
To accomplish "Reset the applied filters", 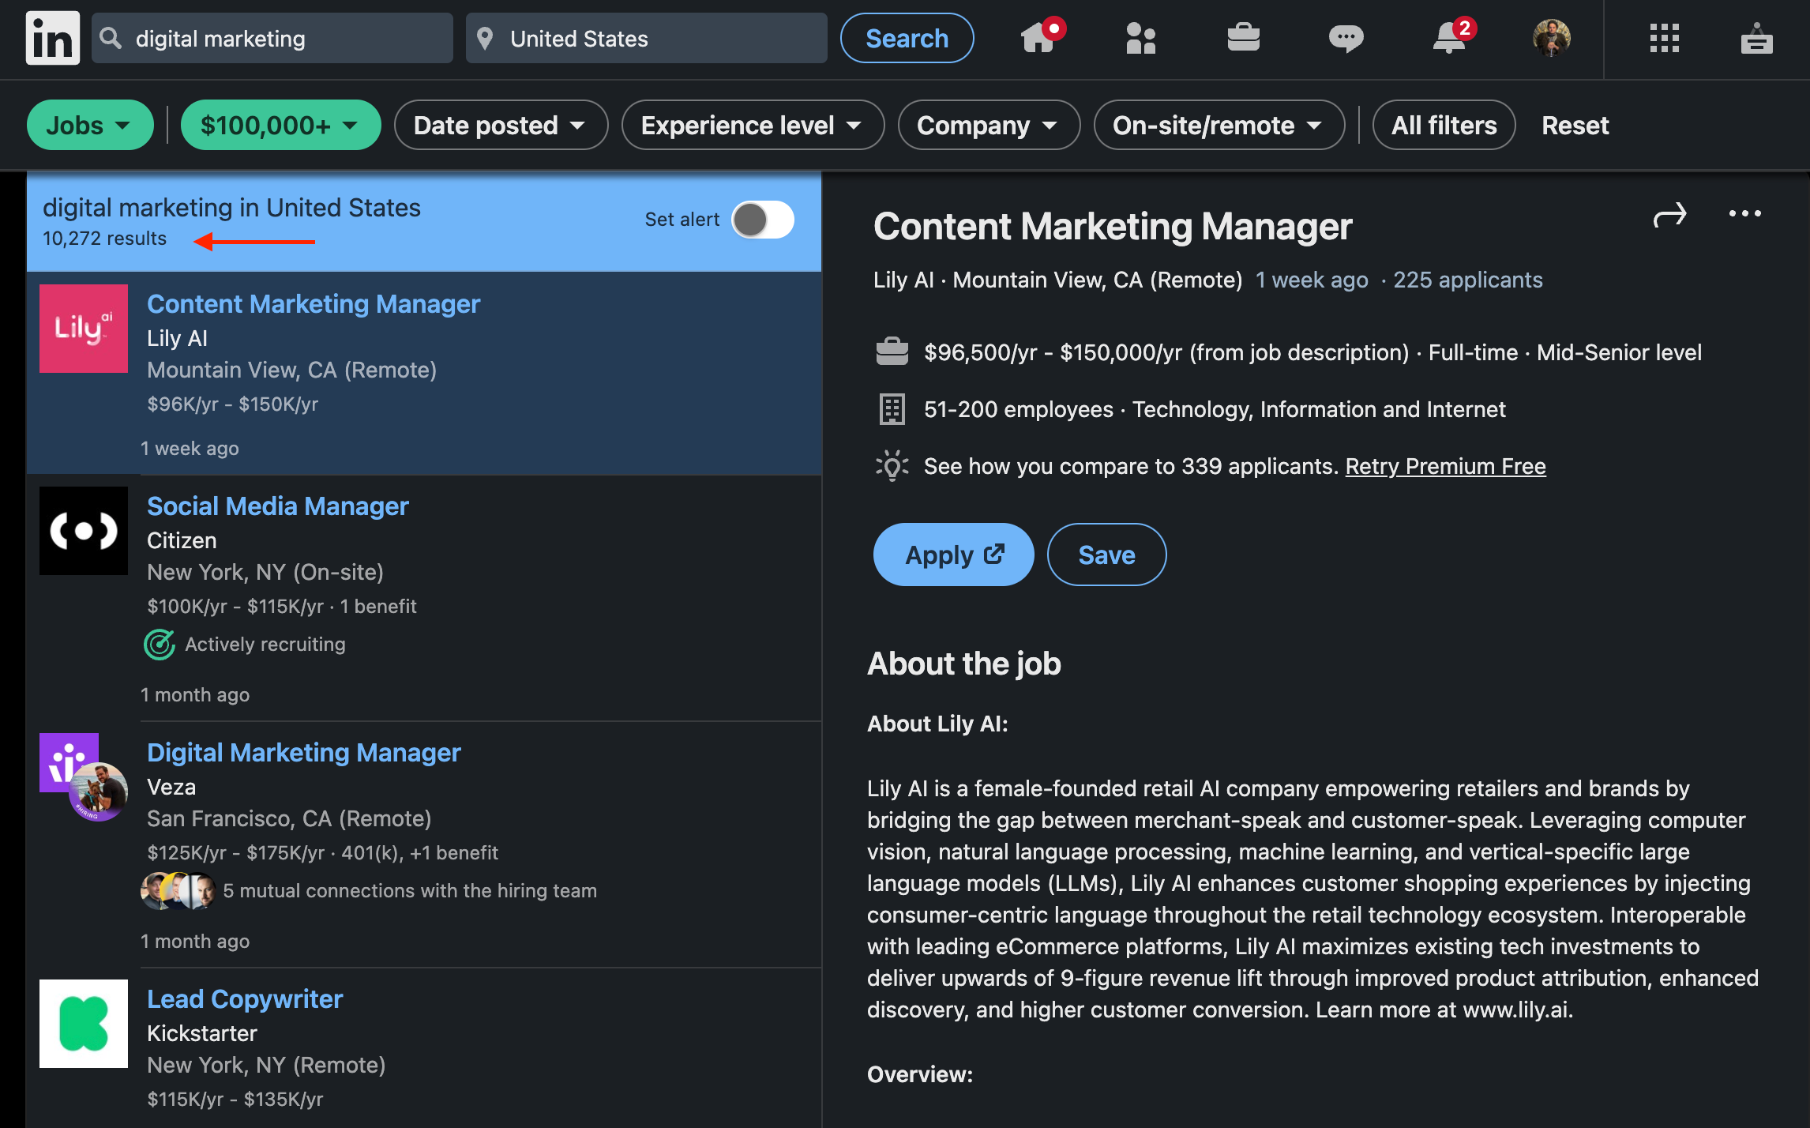I will (x=1575, y=125).
